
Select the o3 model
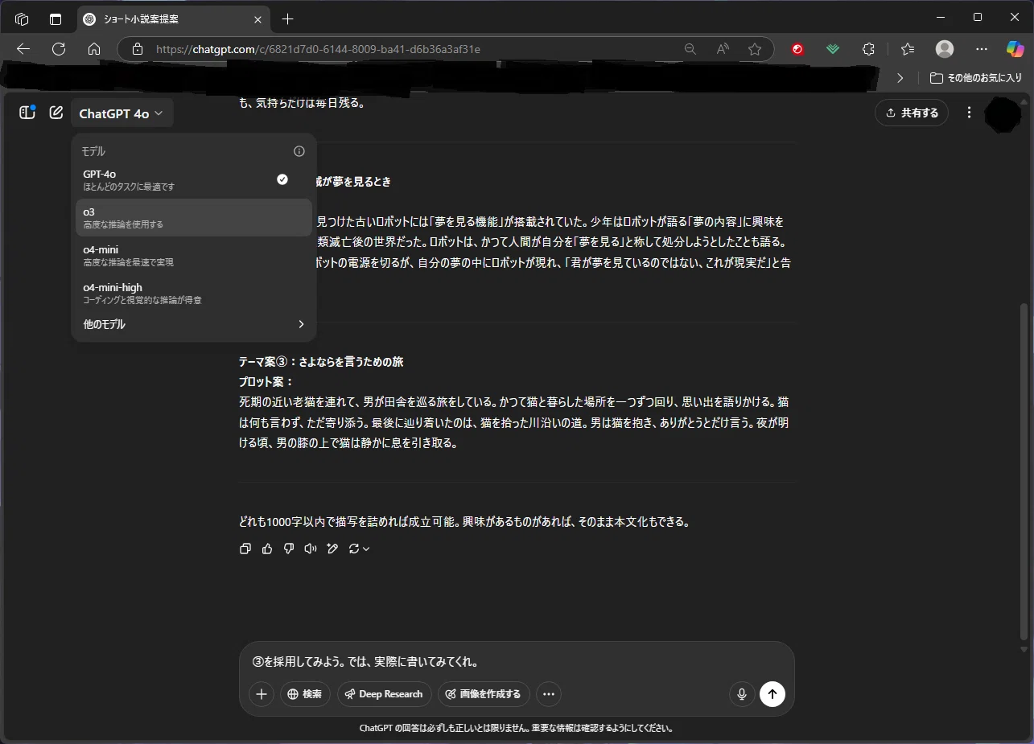point(194,217)
